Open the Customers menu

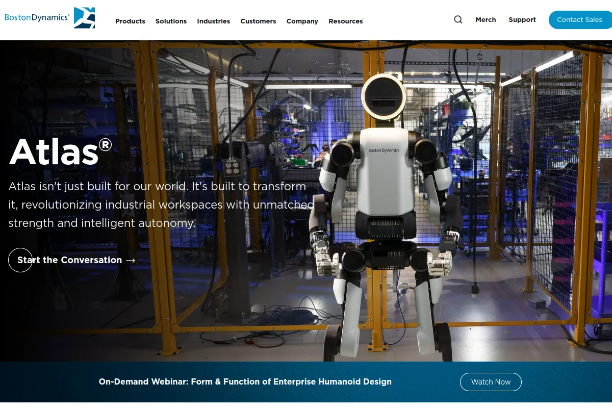point(258,21)
